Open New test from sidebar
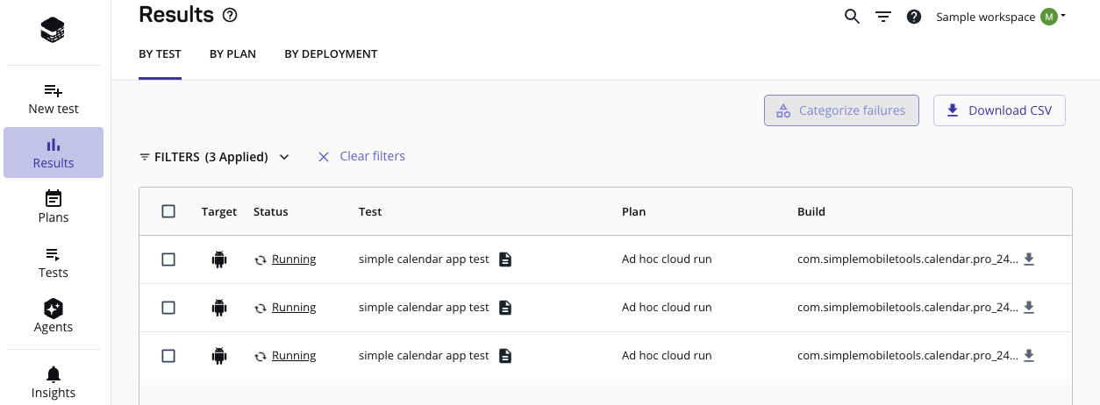Viewport: 1100px width, 405px height. (54, 99)
